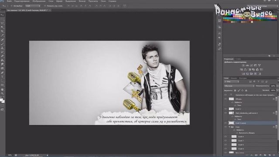Open the Заливка fill slider arrow
279x157 pixels.
point(277,90)
